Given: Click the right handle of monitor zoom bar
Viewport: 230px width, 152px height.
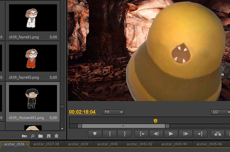Looking at the screenshot, I should pos(167,126).
